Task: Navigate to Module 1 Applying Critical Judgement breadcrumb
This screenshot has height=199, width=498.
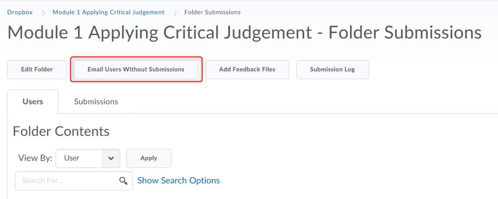Action: (x=109, y=12)
